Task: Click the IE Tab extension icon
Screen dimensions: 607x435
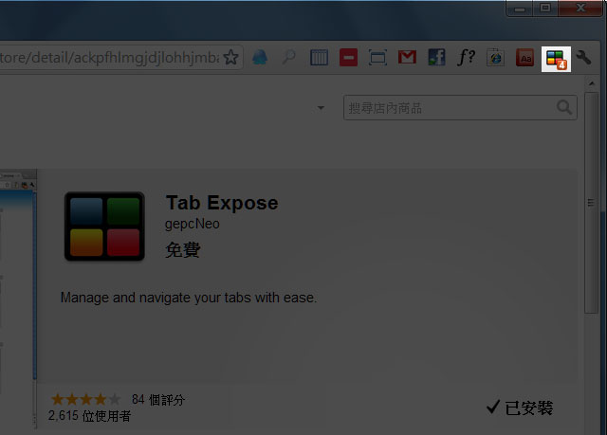Action: click(495, 58)
